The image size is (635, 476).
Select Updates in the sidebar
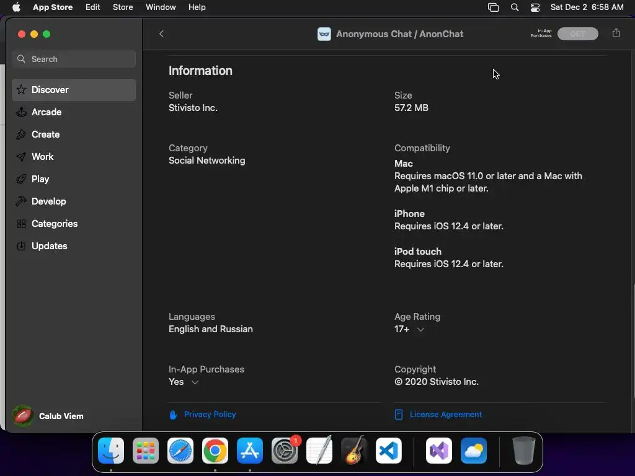(74, 246)
